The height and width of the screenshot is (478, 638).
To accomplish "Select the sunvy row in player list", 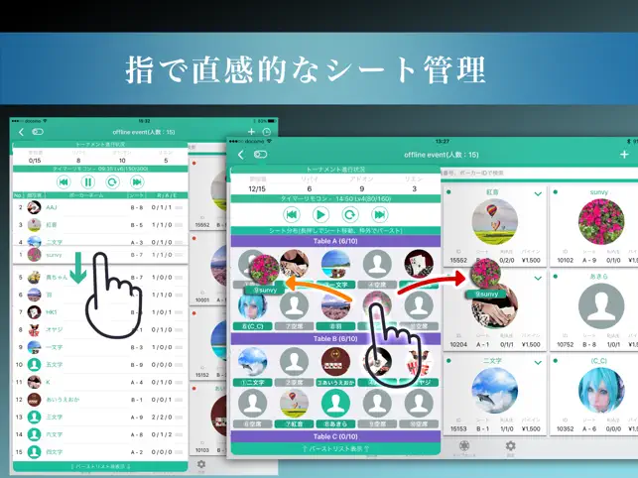I will coord(100,255).
